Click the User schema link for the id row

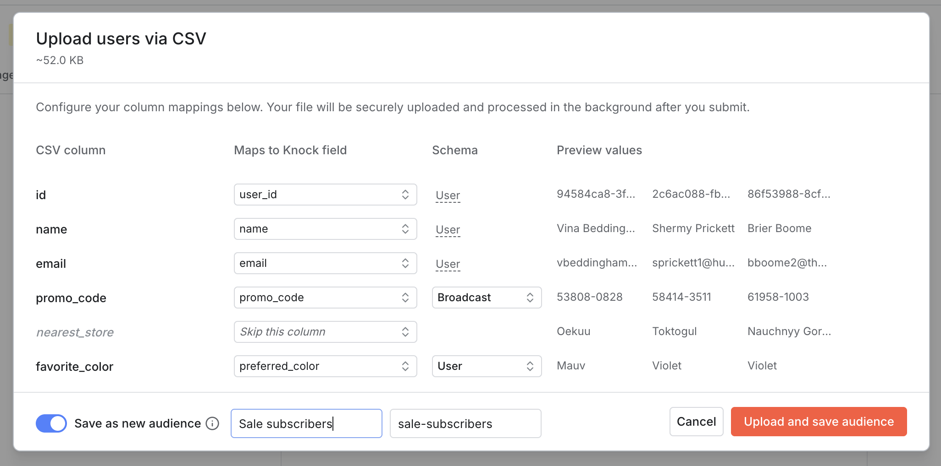tap(447, 195)
